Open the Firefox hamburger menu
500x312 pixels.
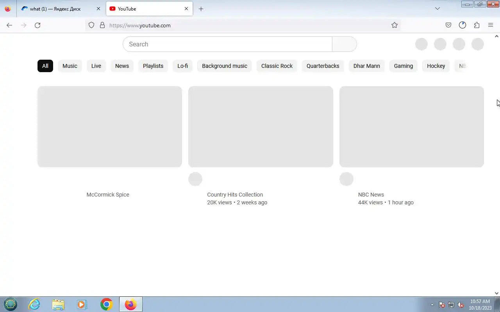tap(491, 25)
